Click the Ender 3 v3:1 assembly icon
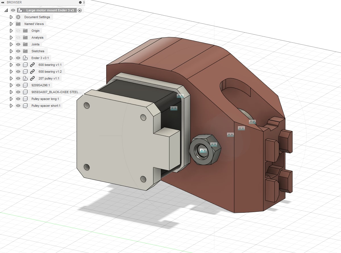 [x=25, y=58]
